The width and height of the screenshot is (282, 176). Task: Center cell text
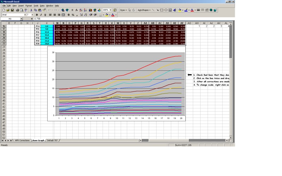point(55,15)
